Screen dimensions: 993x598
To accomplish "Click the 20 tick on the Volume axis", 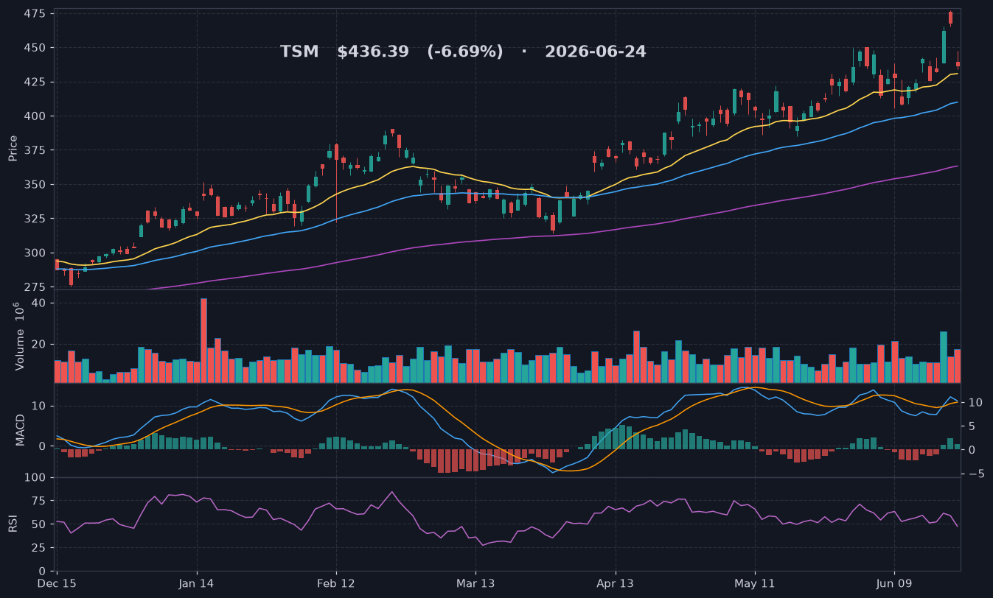I will [38, 345].
